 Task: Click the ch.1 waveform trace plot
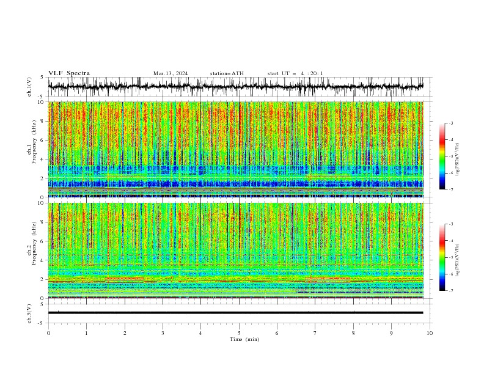click(236, 87)
